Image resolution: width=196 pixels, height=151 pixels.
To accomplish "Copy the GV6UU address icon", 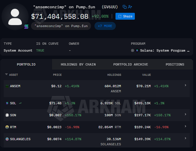I will click(125, 7).
